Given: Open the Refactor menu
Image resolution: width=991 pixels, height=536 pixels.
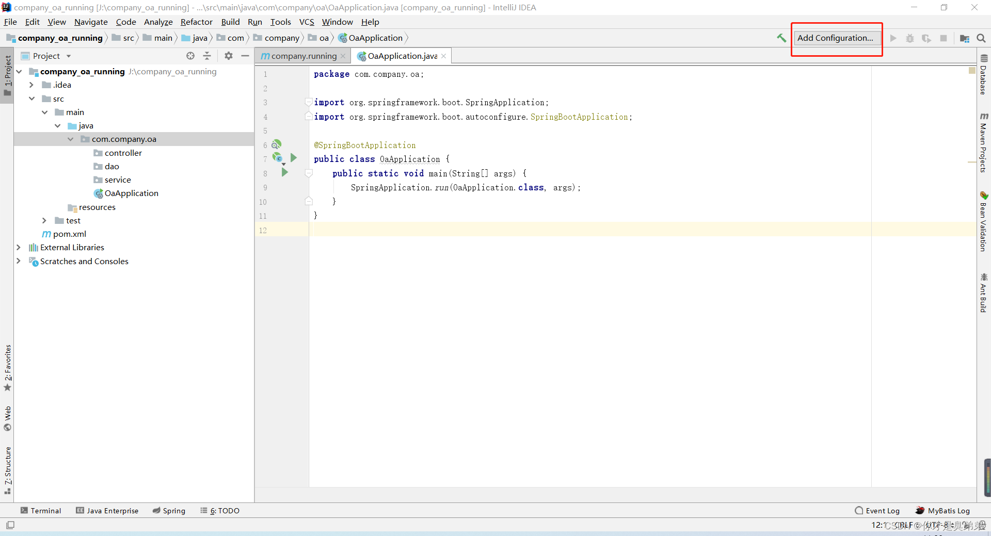Looking at the screenshot, I should 196,22.
